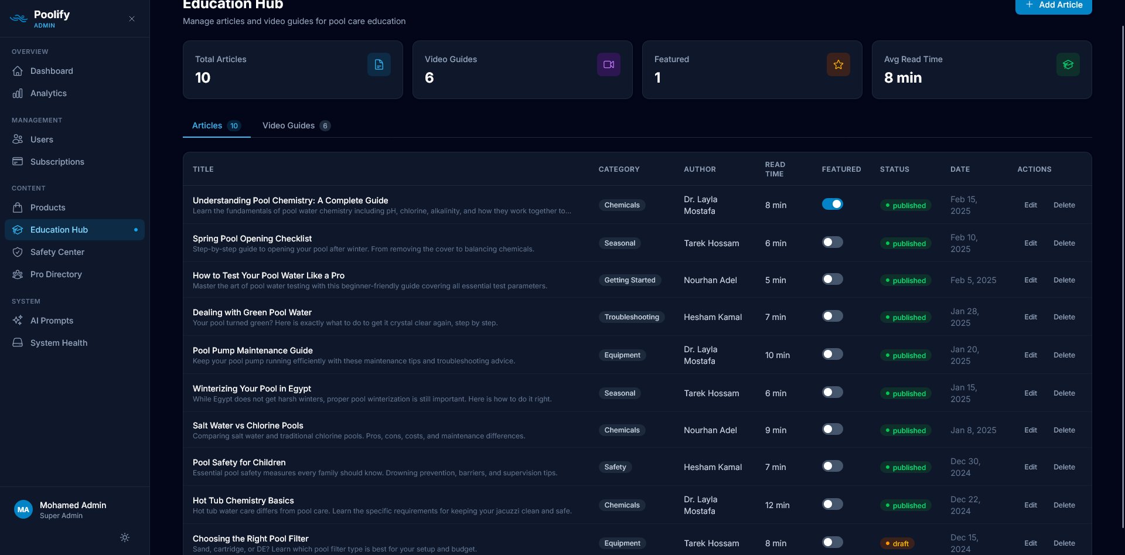Enable featured for Salt Water vs Chlorine Pools
The height and width of the screenshot is (555, 1125).
(833, 429)
